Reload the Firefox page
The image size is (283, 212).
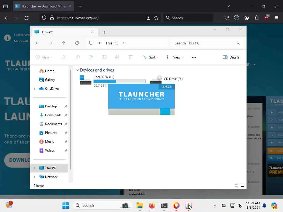[x=27, y=18]
